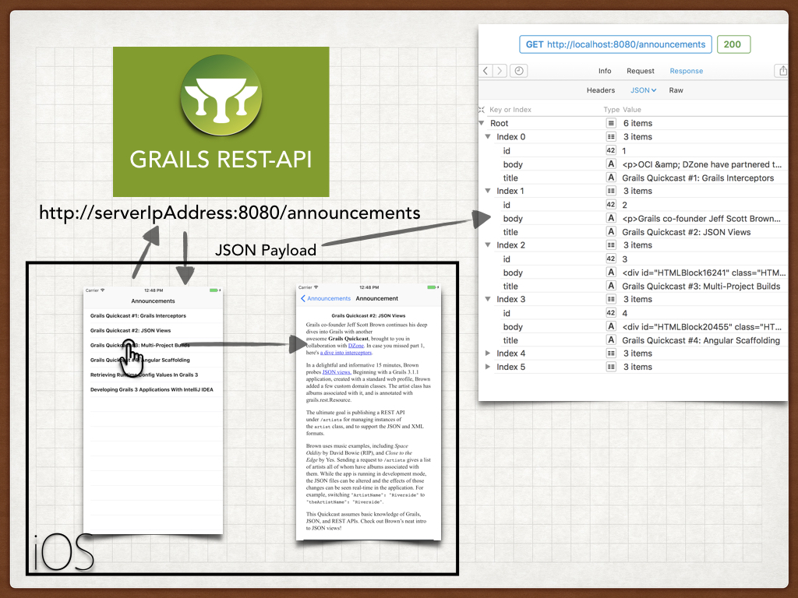
Task: Expand the Index 5 node
Action: click(x=488, y=367)
